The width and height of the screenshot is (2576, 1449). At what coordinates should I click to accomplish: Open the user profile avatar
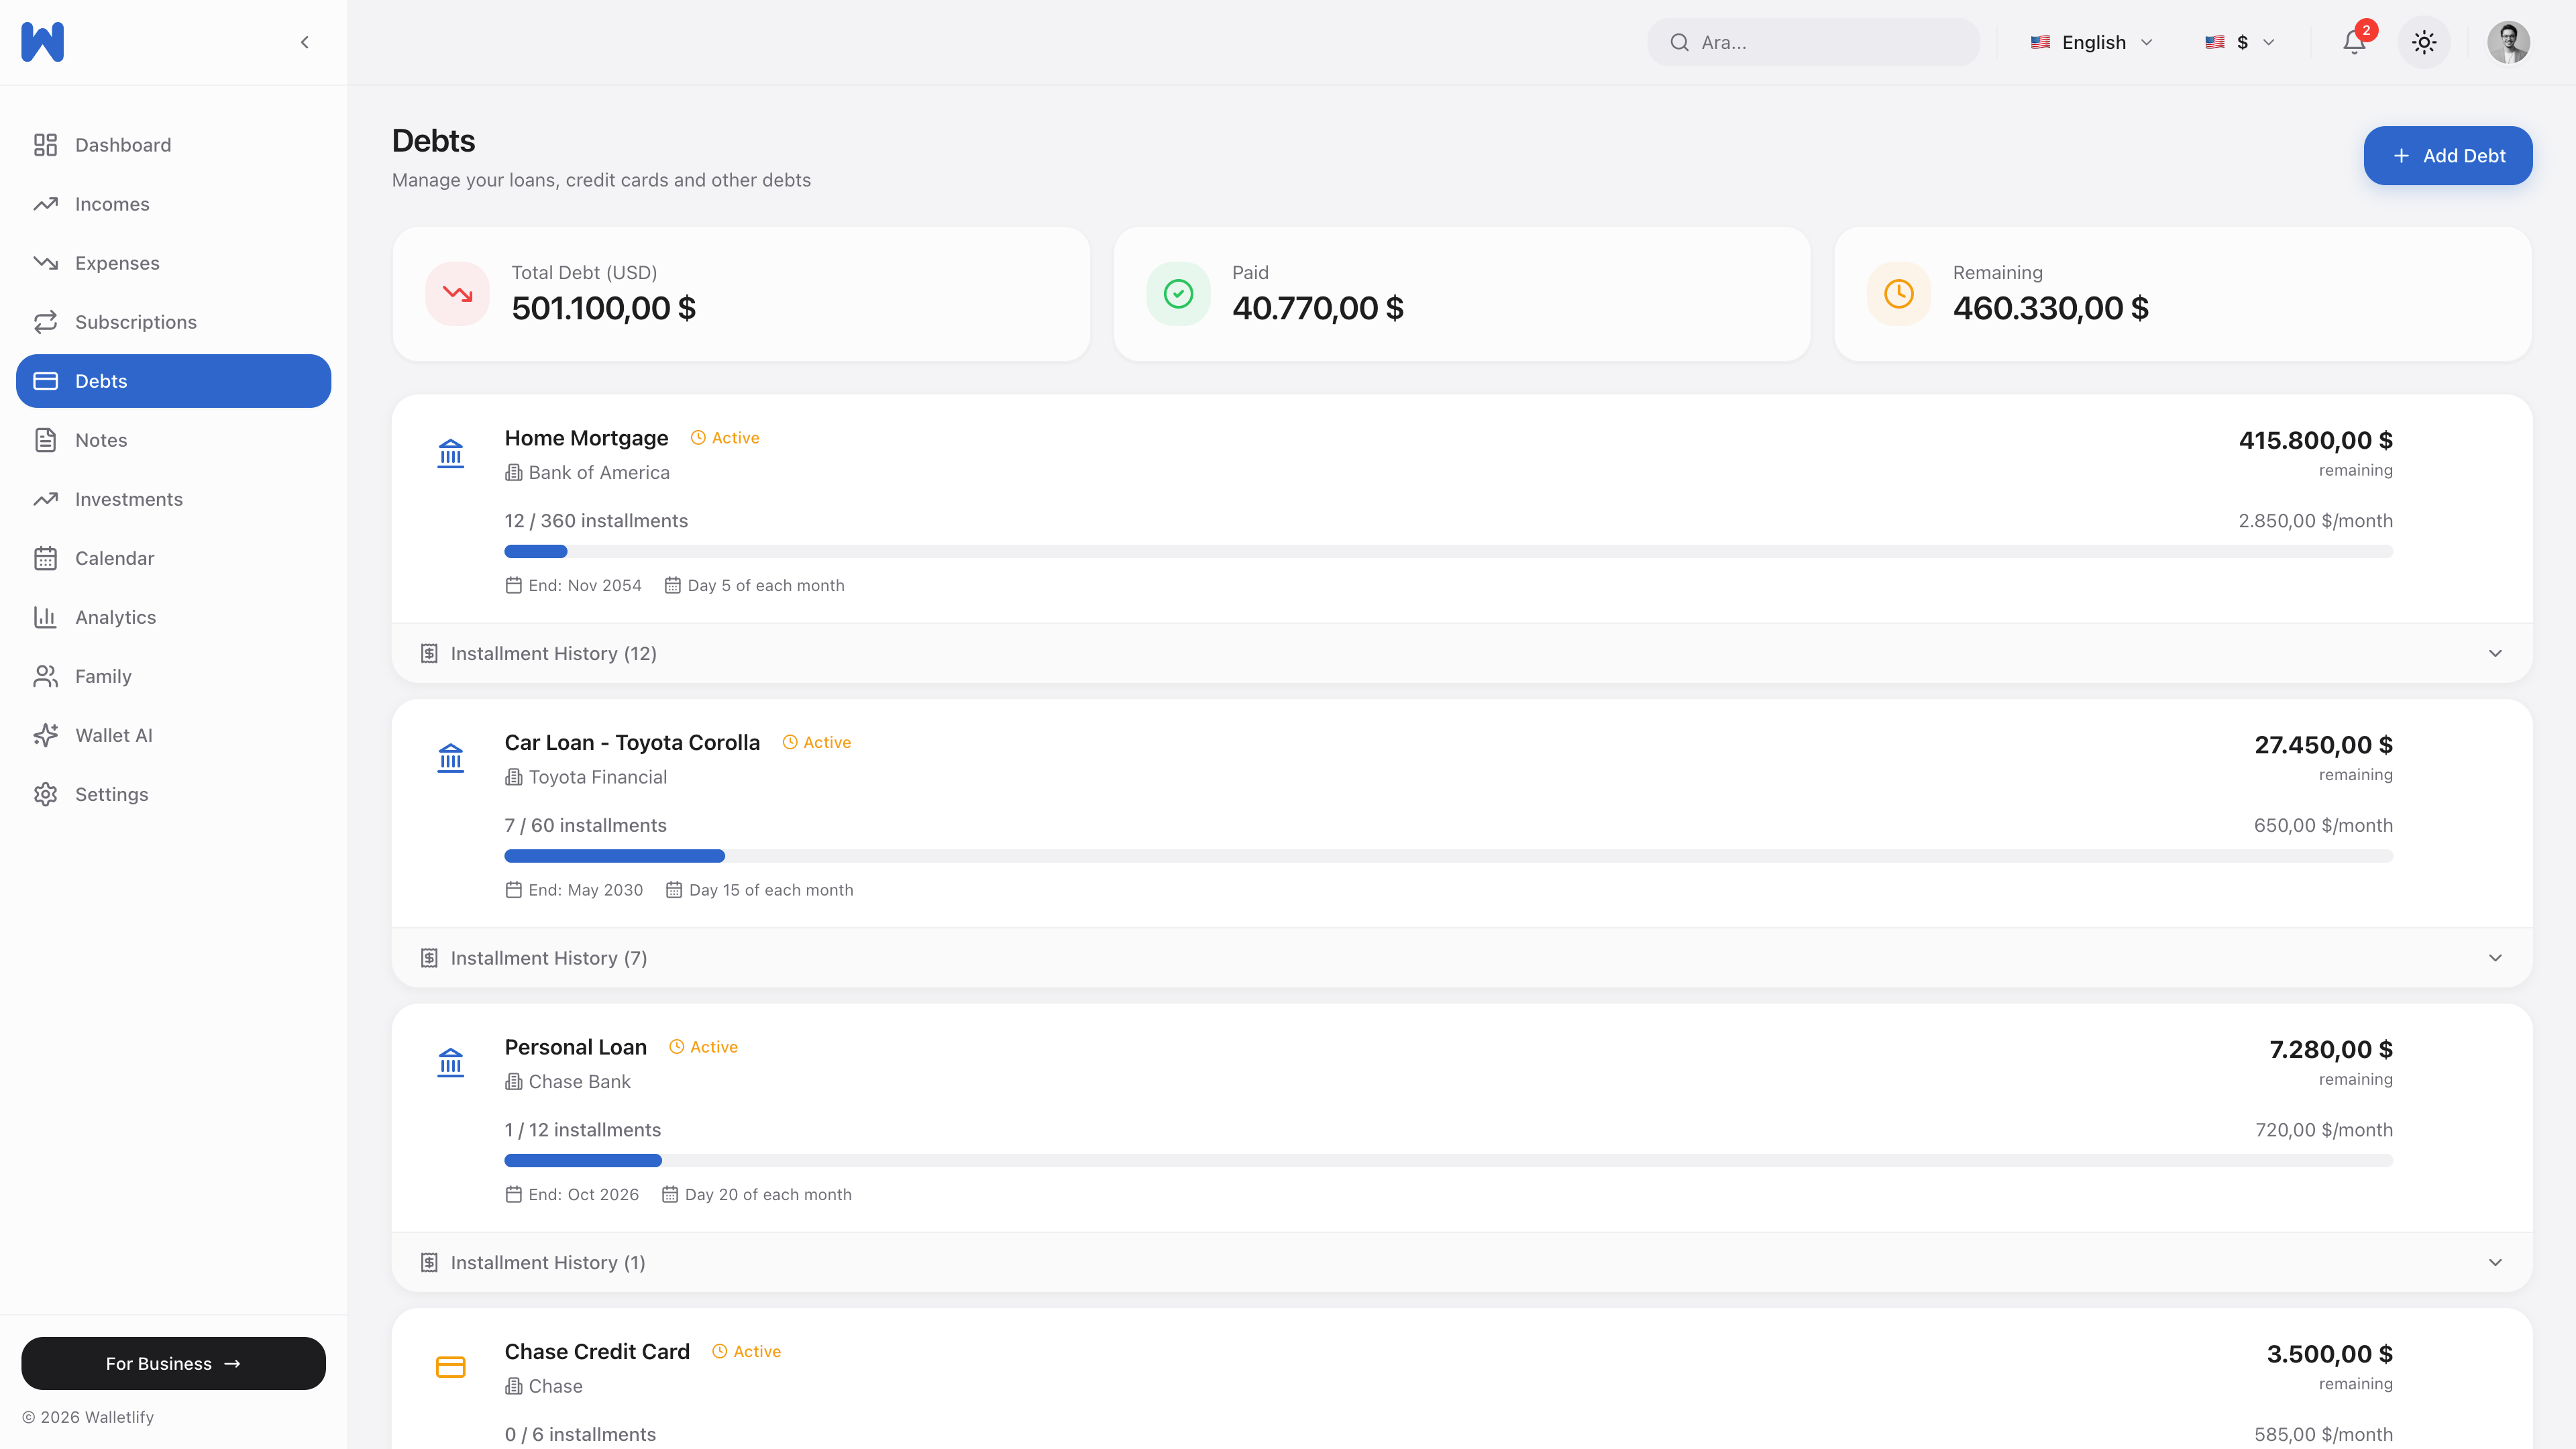(x=2508, y=43)
